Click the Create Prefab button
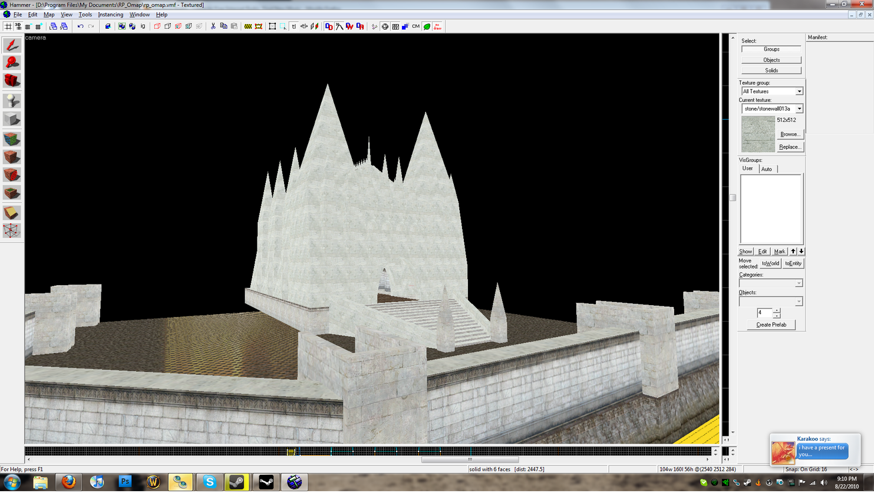The image size is (874, 503). click(771, 325)
